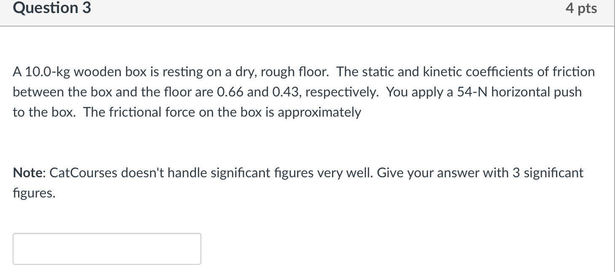This screenshot has width=615, height=272.
Task: Click the empty answer input box
Action: pyautogui.click(x=107, y=248)
